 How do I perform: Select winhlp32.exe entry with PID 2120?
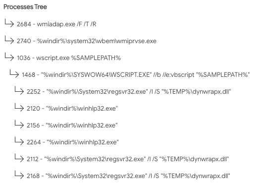pyautogui.click(x=72, y=109)
